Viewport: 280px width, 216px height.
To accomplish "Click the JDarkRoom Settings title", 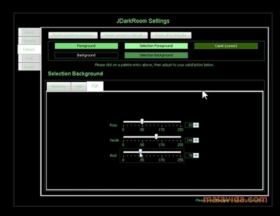I will click(x=143, y=21).
